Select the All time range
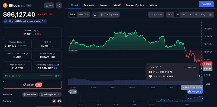The height and width of the screenshot is (107, 217). coord(196,15)
